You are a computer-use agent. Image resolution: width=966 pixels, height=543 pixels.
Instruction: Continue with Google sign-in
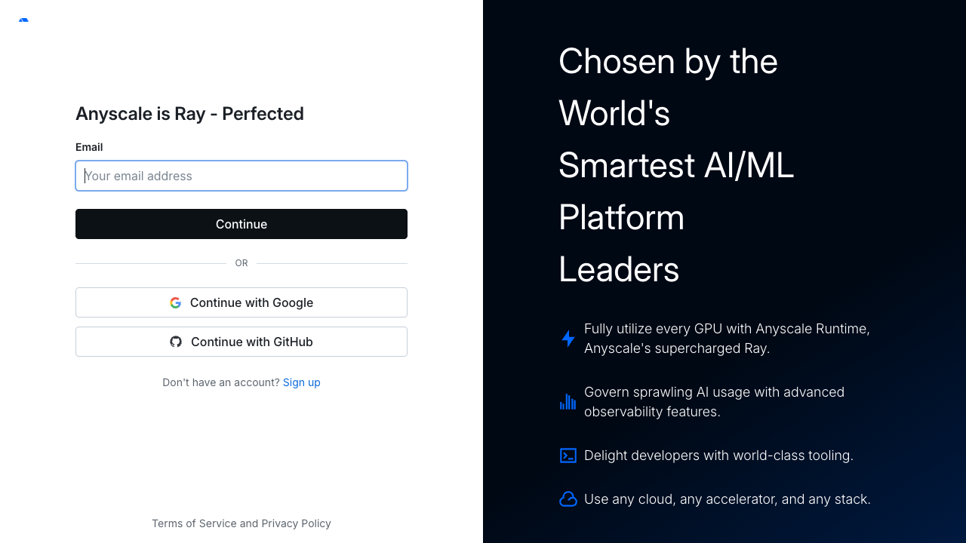[241, 302]
